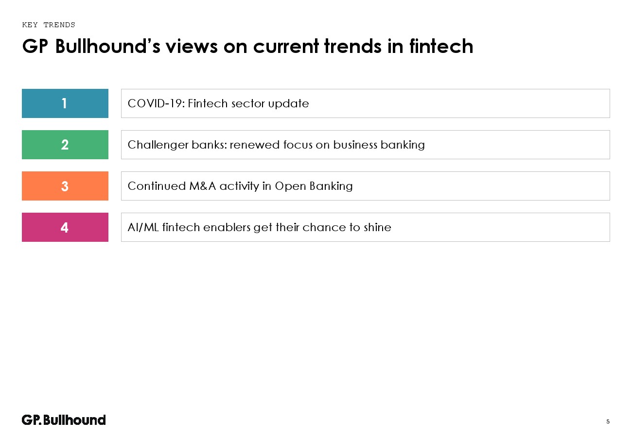Click the GP Bullhound logo at bottom
Image resolution: width=632 pixels, height=437 pixels.
click(x=64, y=420)
